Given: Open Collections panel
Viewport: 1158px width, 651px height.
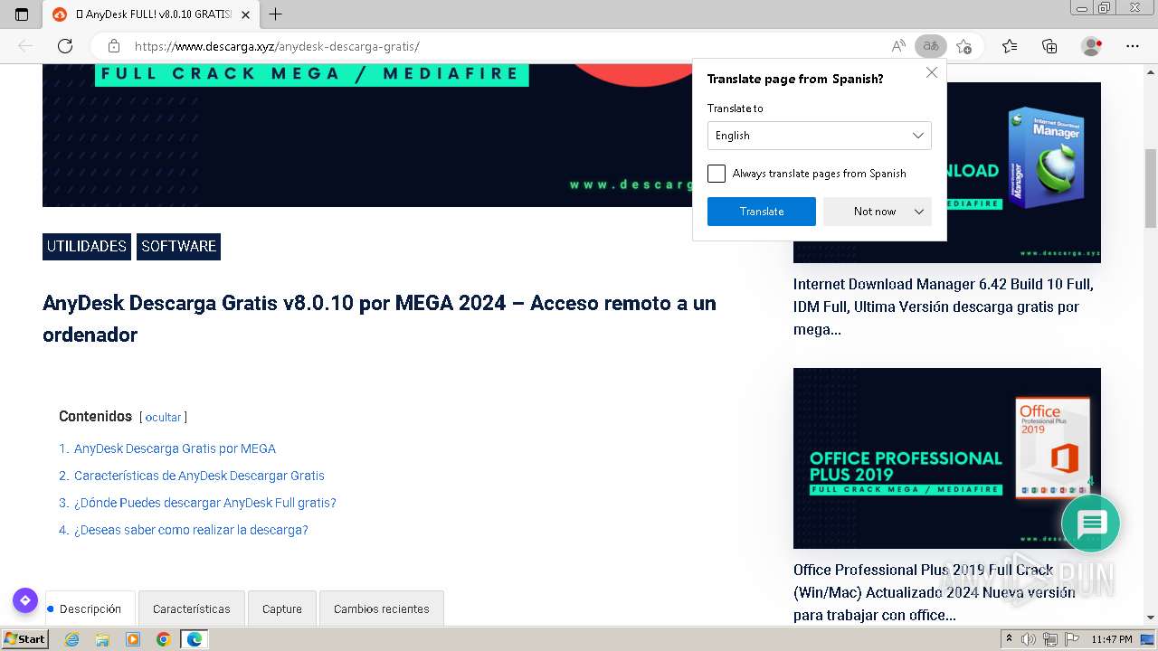Looking at the screenshot, I should (1049, 46).
